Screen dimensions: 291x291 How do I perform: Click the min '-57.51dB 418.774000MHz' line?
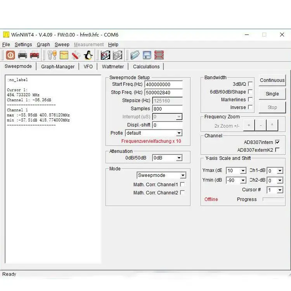click(x=38, y=120)
